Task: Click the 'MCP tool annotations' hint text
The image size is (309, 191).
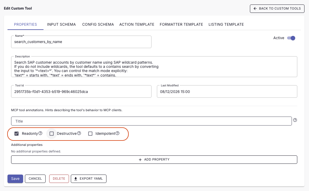Action: tap(67, 110)
